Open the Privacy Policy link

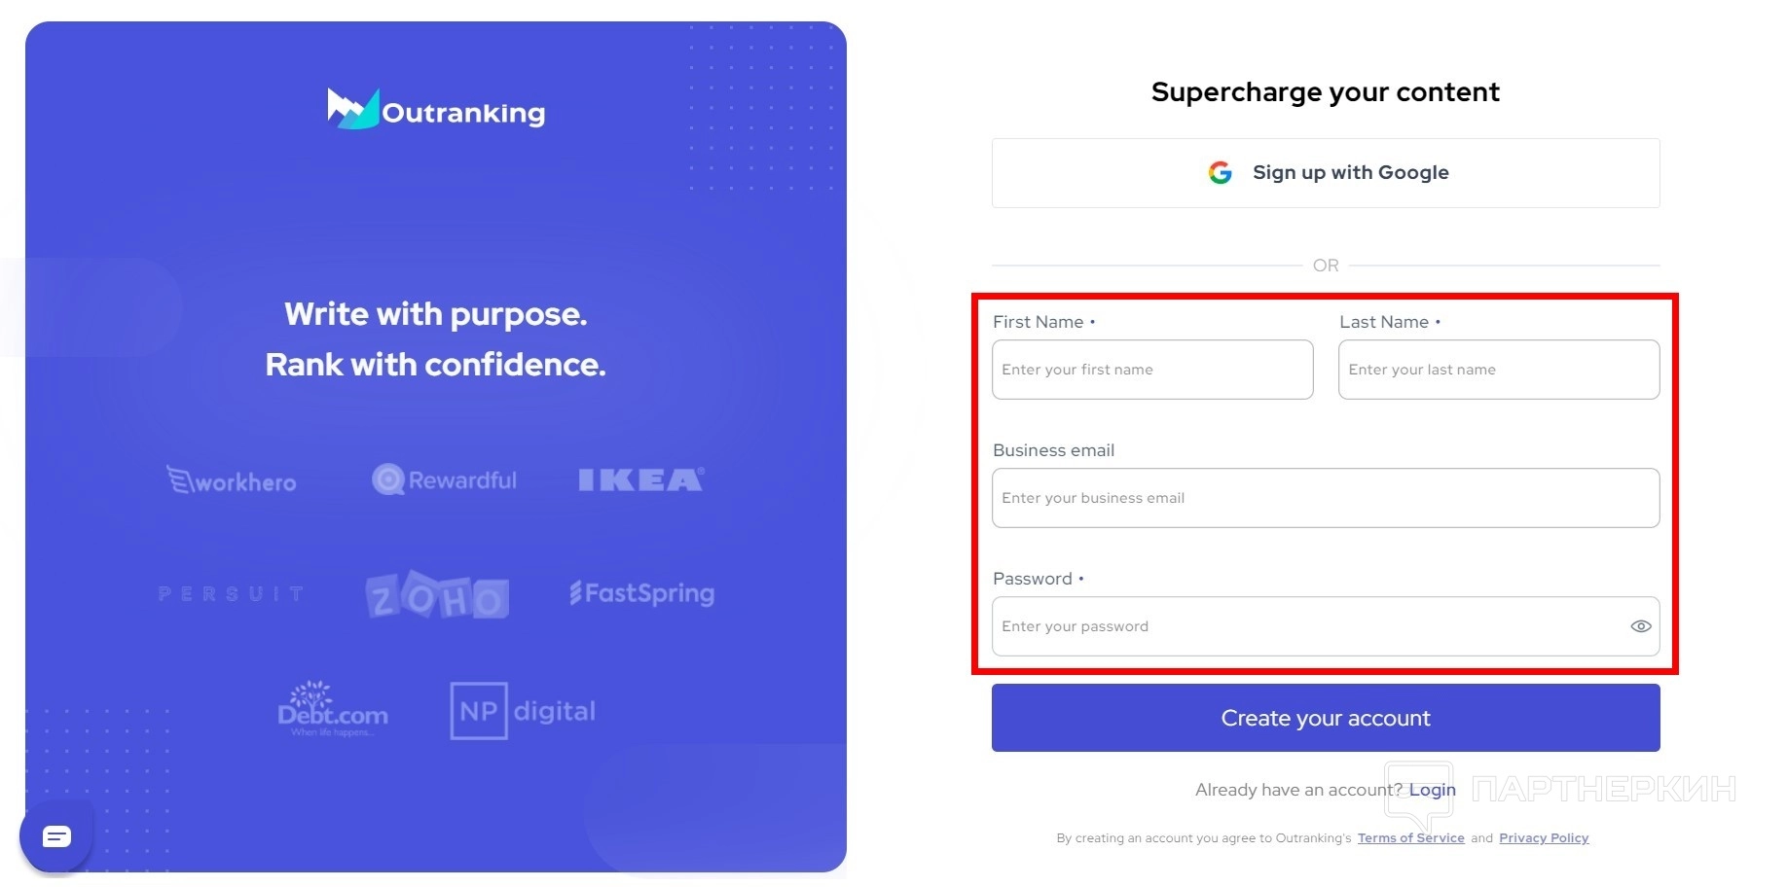pos(1544,838)
